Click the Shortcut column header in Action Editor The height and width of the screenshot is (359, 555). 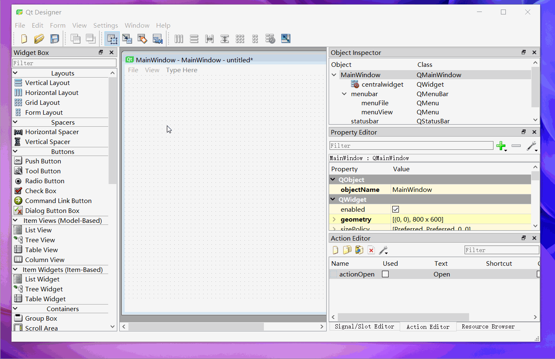point(499,263)
